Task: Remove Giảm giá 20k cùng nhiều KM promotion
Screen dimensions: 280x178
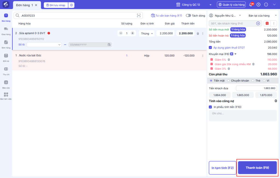Action: point(253,64)
